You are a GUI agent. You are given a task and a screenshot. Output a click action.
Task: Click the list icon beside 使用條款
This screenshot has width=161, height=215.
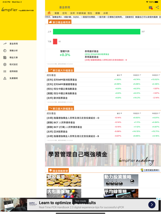click(5, 71)
